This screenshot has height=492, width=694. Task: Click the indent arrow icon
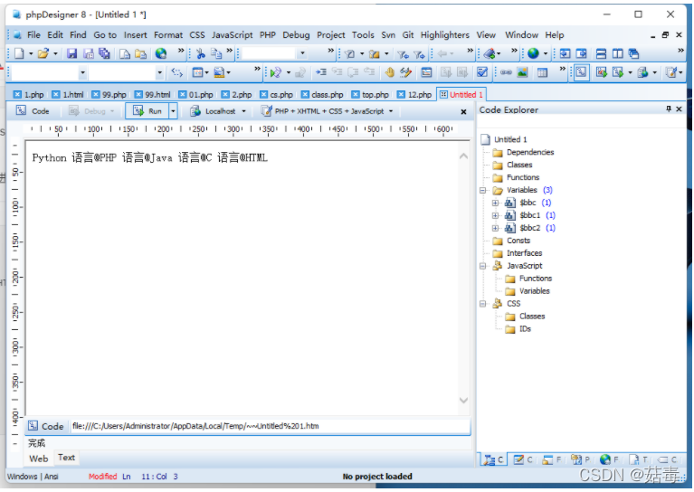pos(321,72)
